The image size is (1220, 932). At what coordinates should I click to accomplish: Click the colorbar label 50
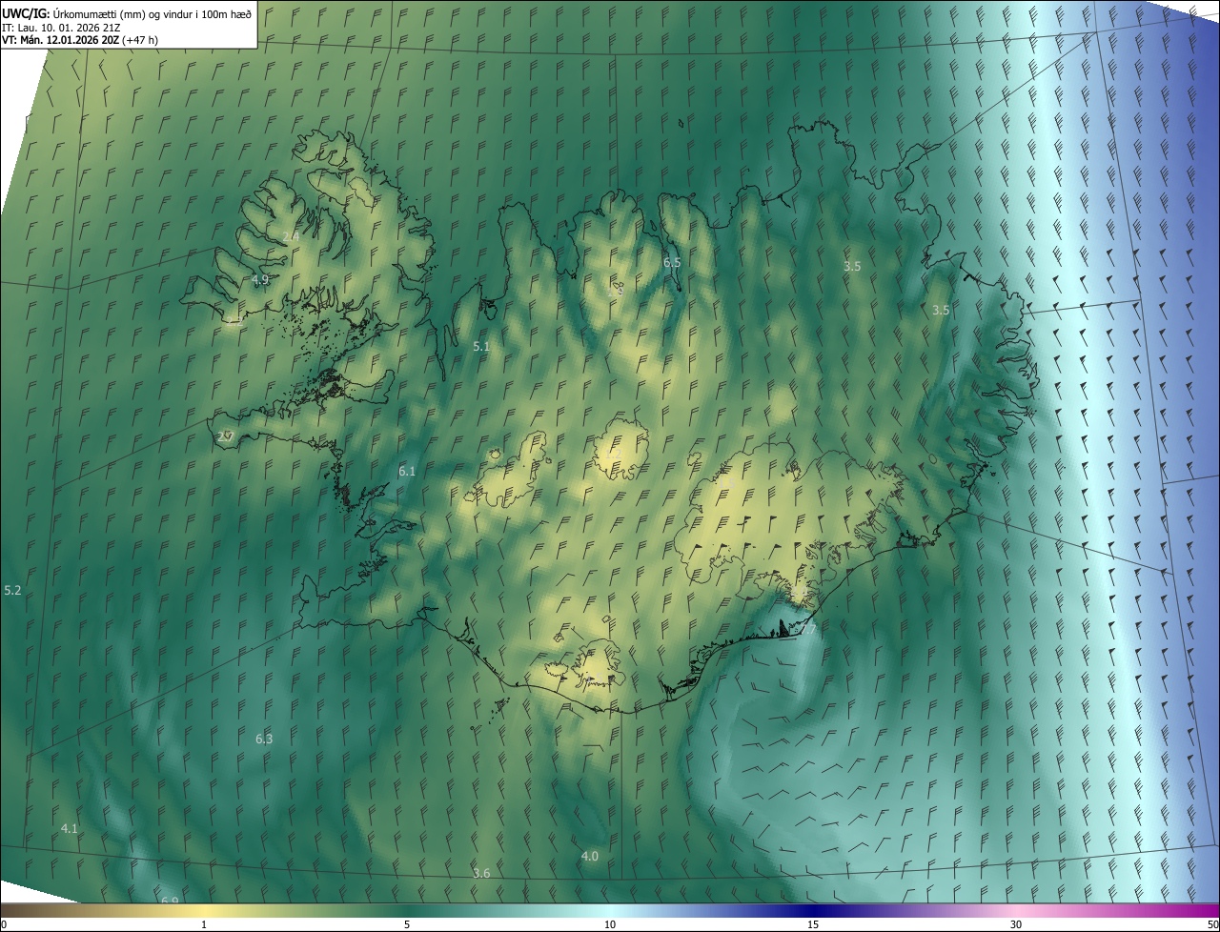point(1213,924)
